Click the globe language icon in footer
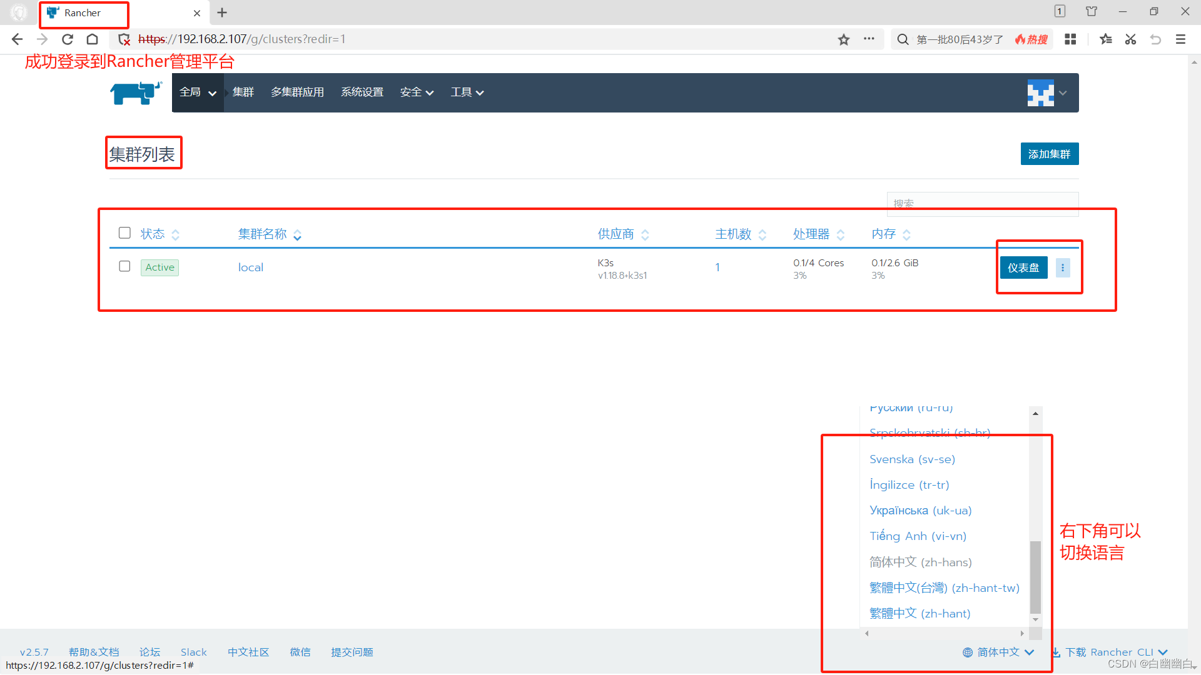 click(968, 652)
